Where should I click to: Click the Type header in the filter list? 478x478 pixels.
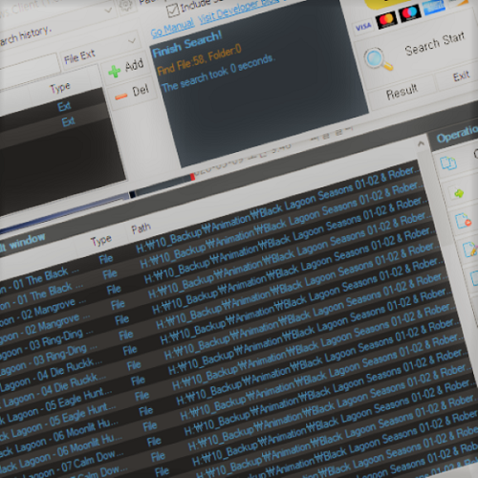(x=60, y=88)
